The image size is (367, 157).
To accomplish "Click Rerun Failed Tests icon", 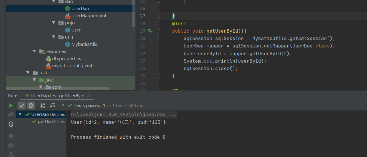I will [x=11, y=115].
